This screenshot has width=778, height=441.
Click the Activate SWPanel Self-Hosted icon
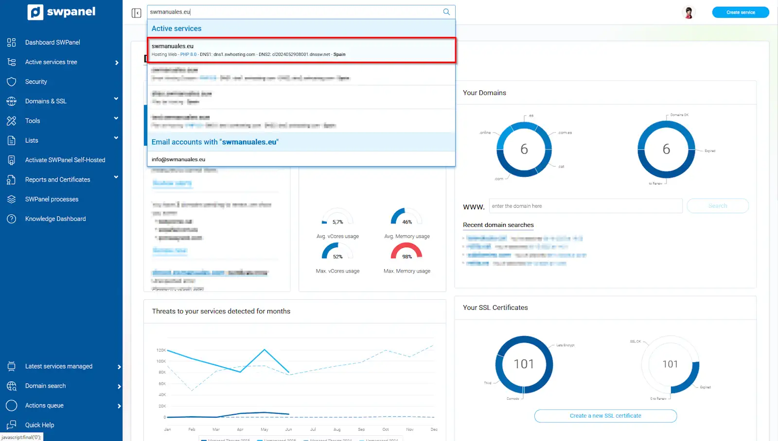coord(12,160)
